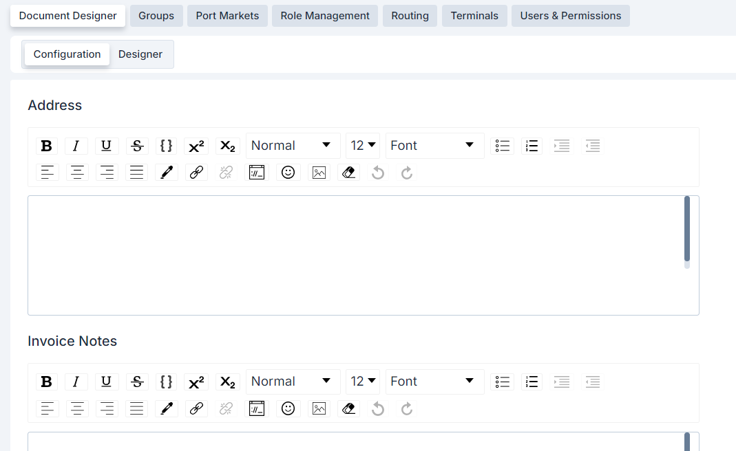Open the Users & Permissions tab
736x451 pixels.
click(570, 16)
